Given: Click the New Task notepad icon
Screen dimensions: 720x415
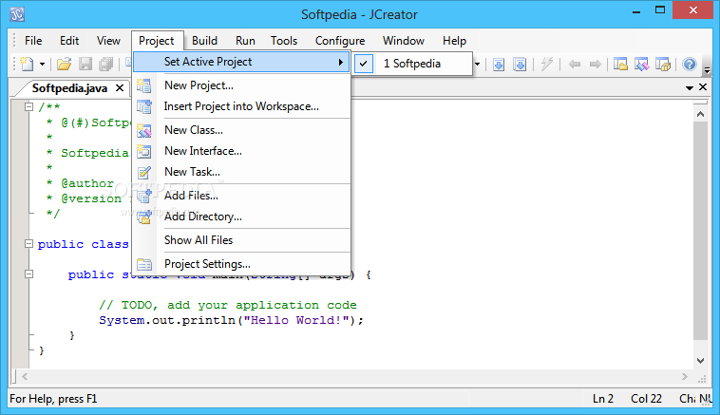Looking at the screenshot, I should [x=143, y=172].
